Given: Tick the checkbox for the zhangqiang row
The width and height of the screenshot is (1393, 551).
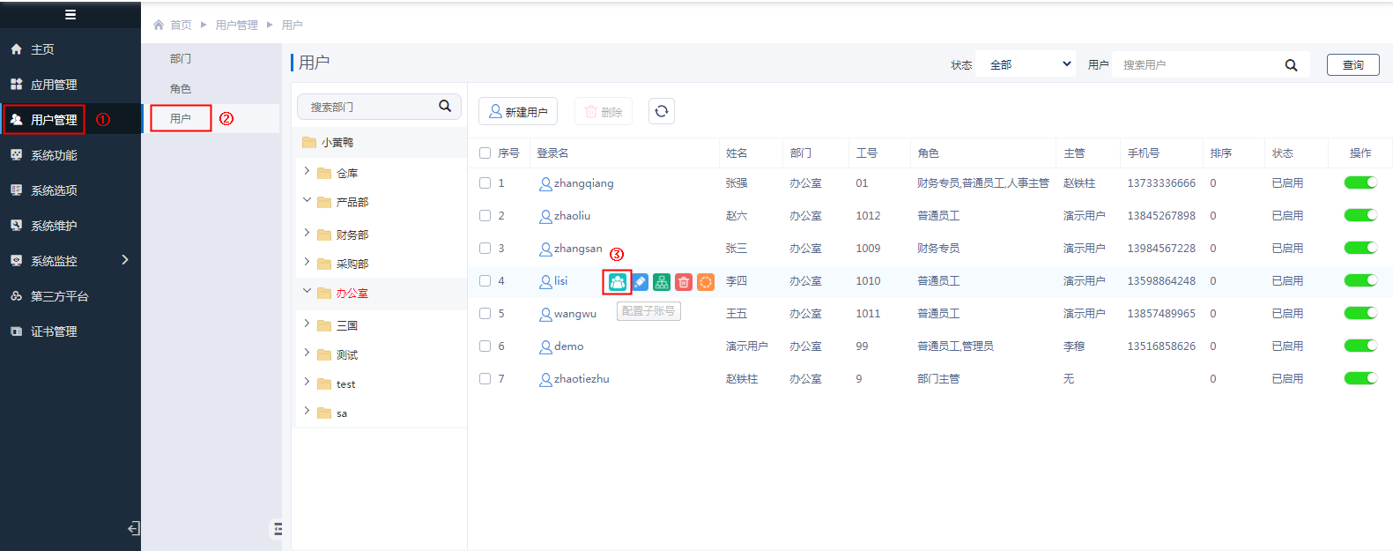Looking at the screenshot, I should 485,183.
